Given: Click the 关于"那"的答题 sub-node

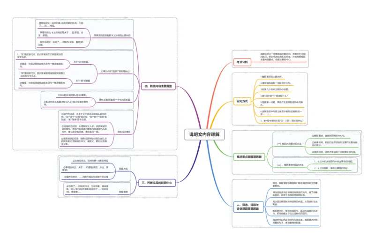Looking at the screenshot, I should pyautogui.click(x=83, y=81).
